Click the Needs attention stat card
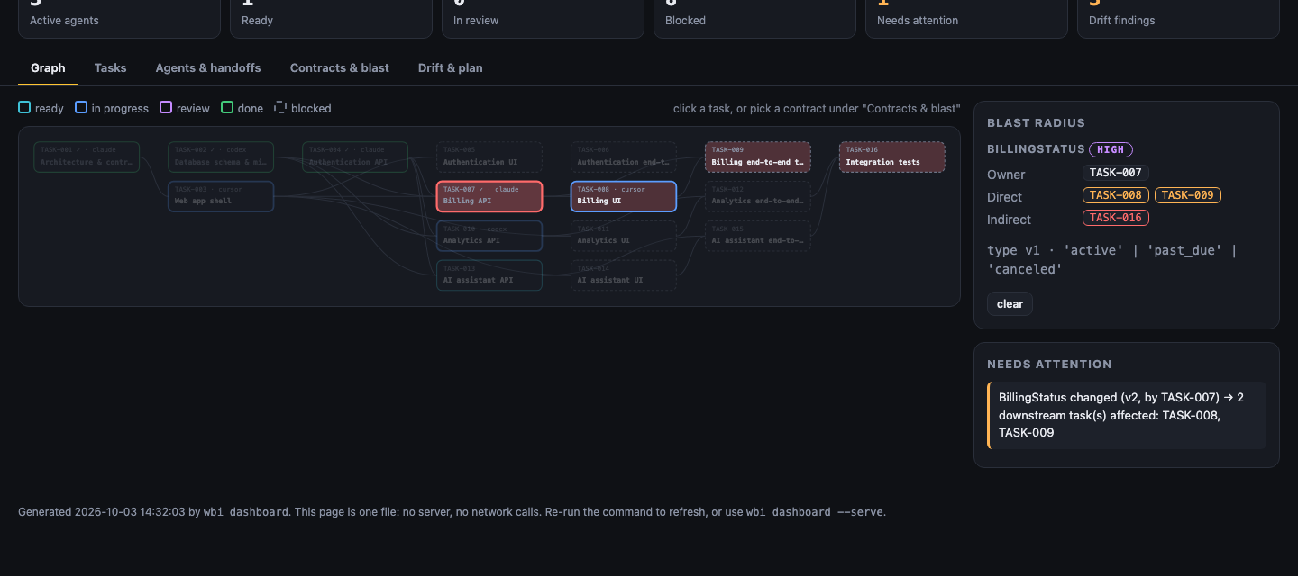1298x576 pixels. pyautogui.click(x=966, y=19)
